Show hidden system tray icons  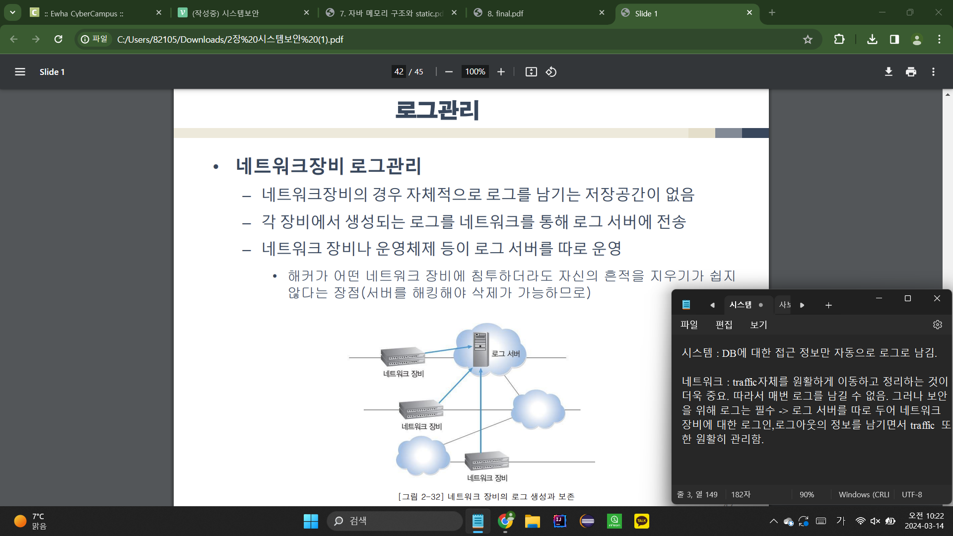tap(773, 521)
